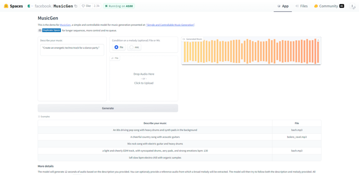359x175 pixels.
Task: Click bolero_ravel.mp3 file cell
Action: 297,137
